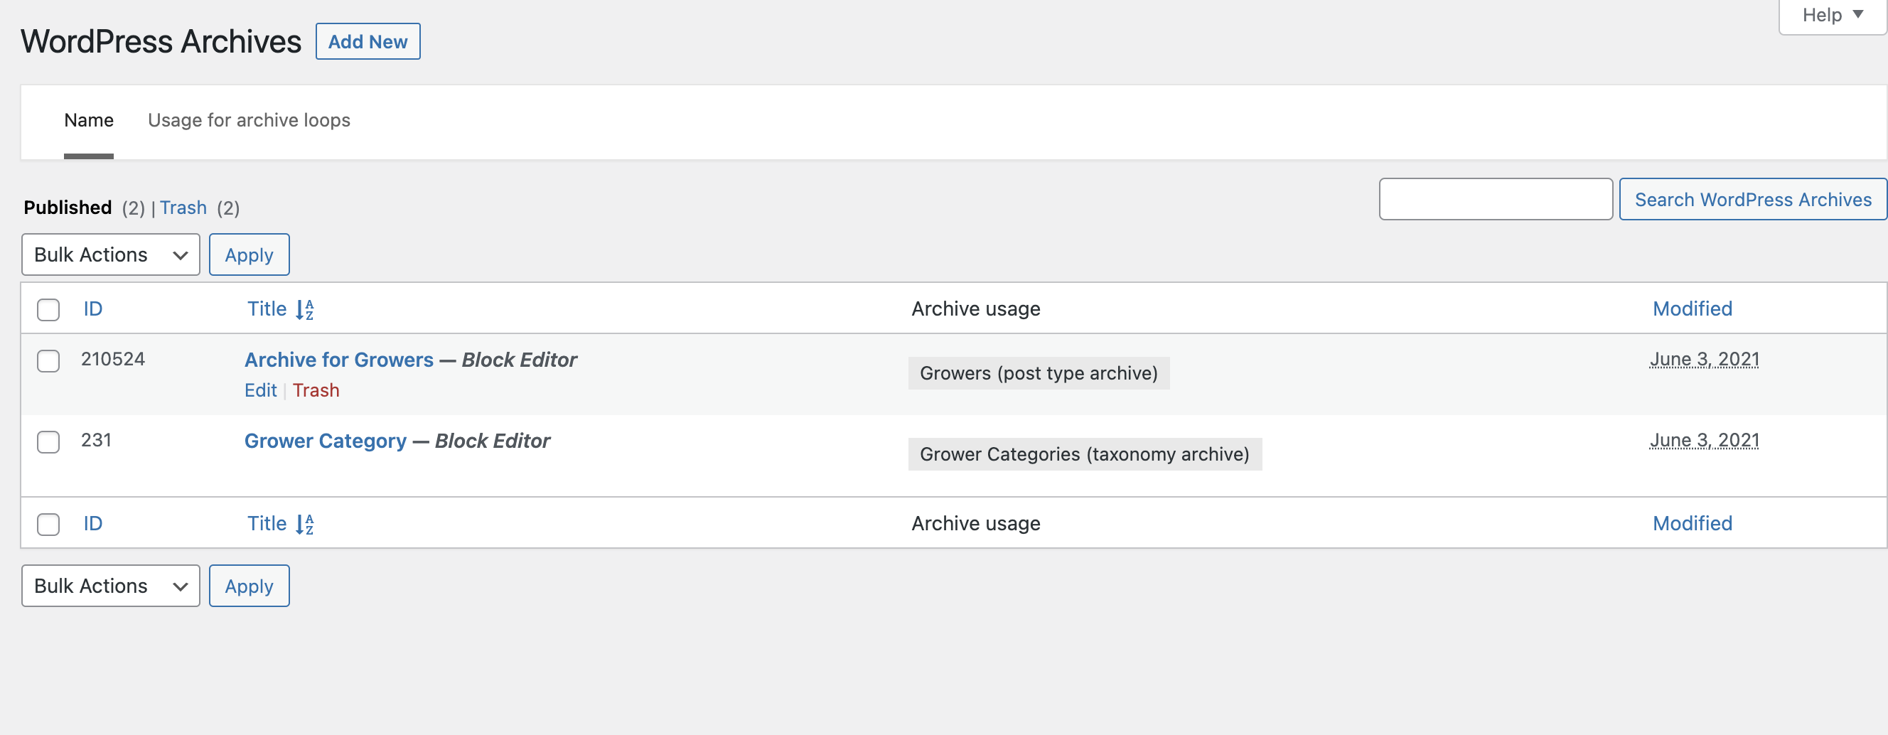Toggle select-all checkbox in table header

[x=48, y=310]
